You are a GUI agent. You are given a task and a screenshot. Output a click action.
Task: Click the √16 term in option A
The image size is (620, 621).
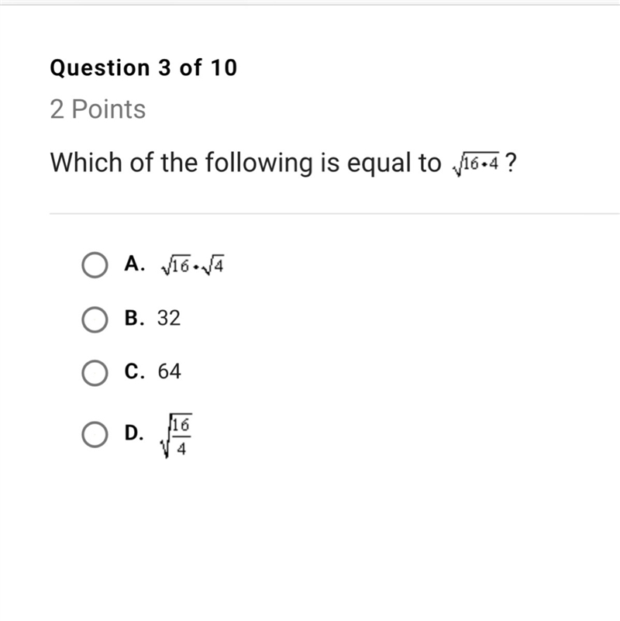[x=176, y=265]
